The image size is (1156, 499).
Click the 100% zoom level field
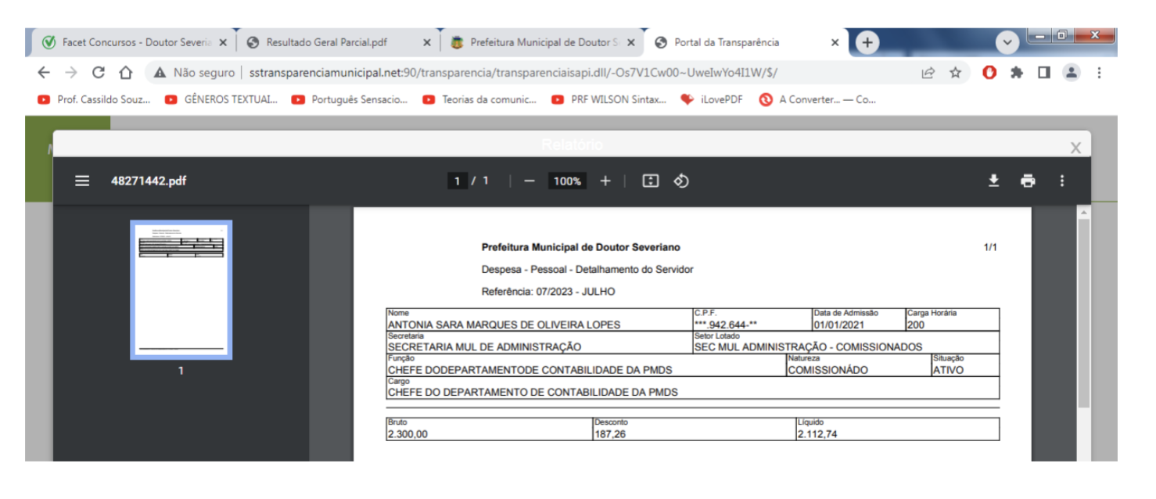(x=567, y=181)
